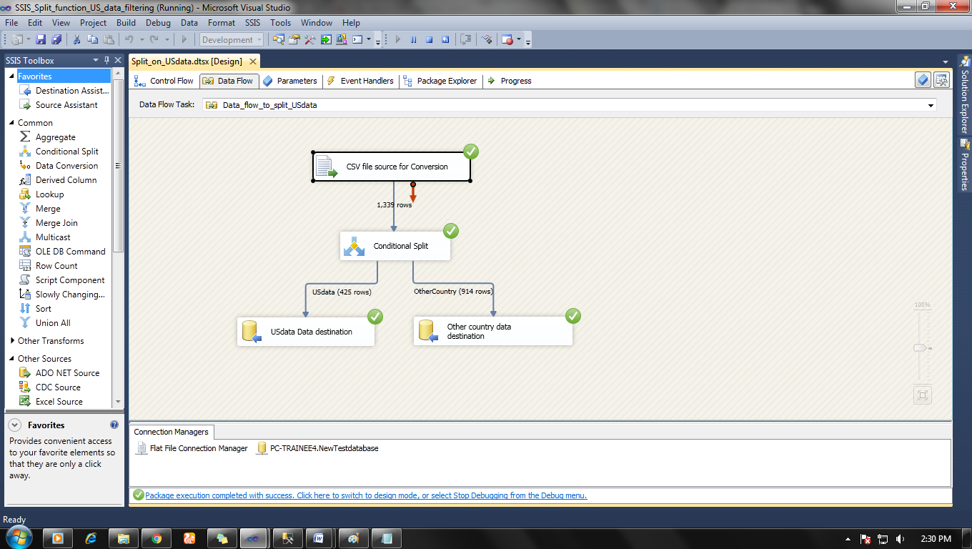Screen dimensions: 972x549
Task: Switch to the Event Handlers tab
Action: pos(360,81)
